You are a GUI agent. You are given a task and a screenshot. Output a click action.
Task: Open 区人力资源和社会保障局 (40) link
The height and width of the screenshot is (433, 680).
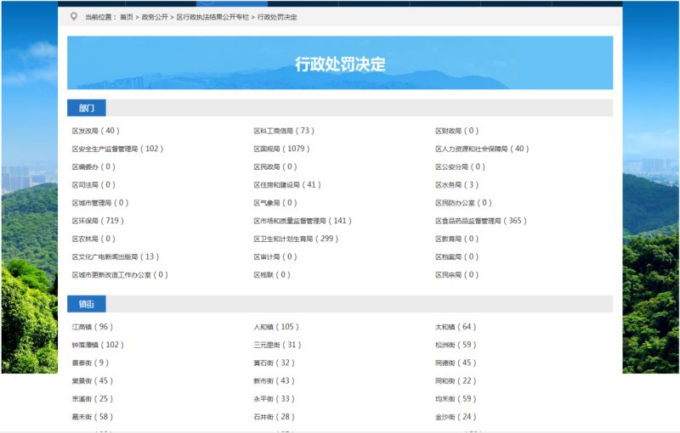[x=481, y=149]
